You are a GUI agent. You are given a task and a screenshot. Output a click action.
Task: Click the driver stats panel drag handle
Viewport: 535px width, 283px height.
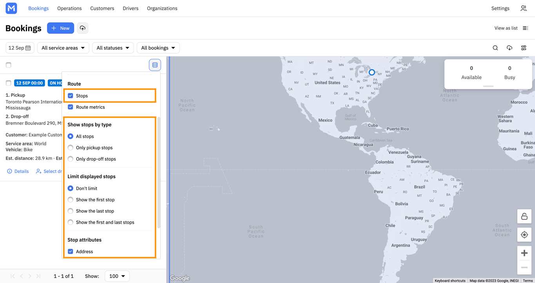[x=488, y=86]
